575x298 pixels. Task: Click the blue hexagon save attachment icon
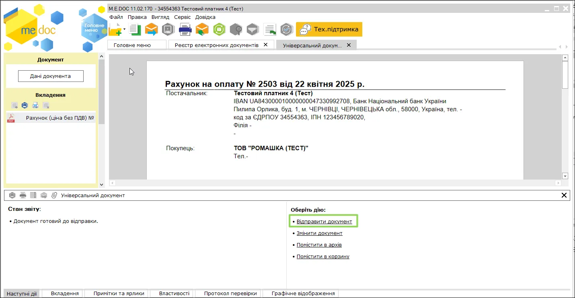coord(25,105)
